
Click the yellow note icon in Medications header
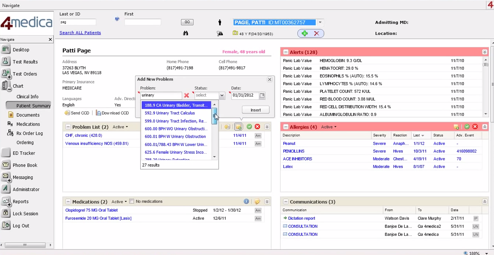tap(257, 202)
